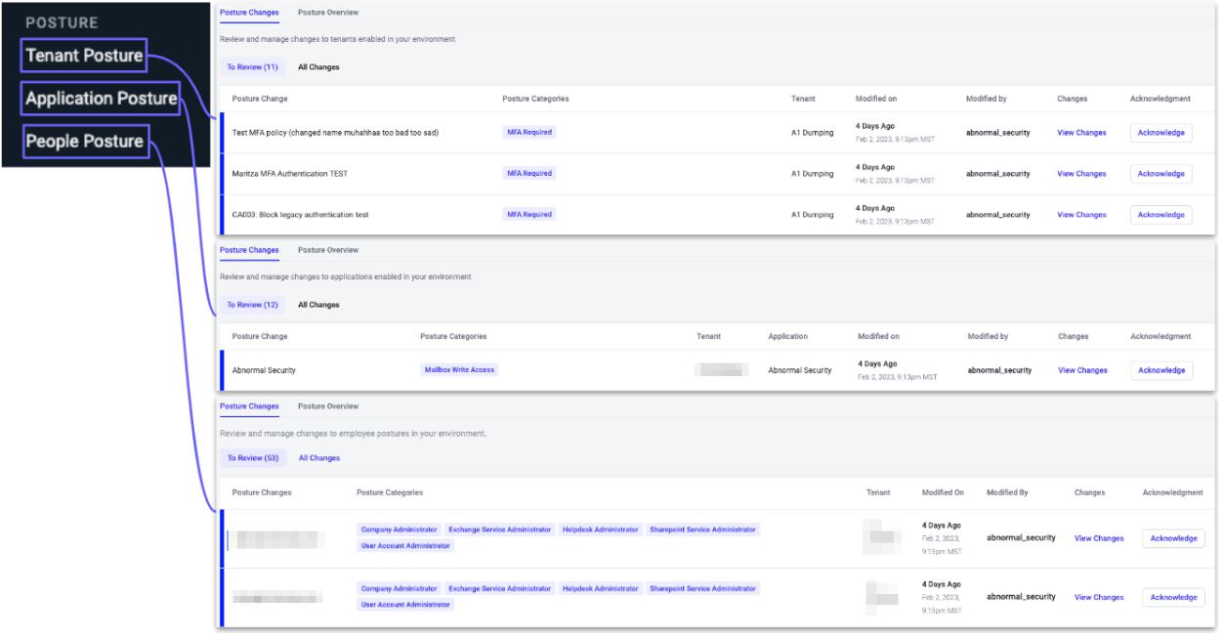Acknowledge CA003 Block legacy authentication change

1160,214
